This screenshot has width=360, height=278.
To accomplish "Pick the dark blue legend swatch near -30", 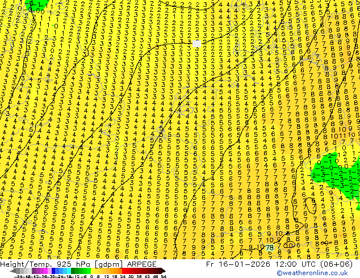I will (53, 271).
